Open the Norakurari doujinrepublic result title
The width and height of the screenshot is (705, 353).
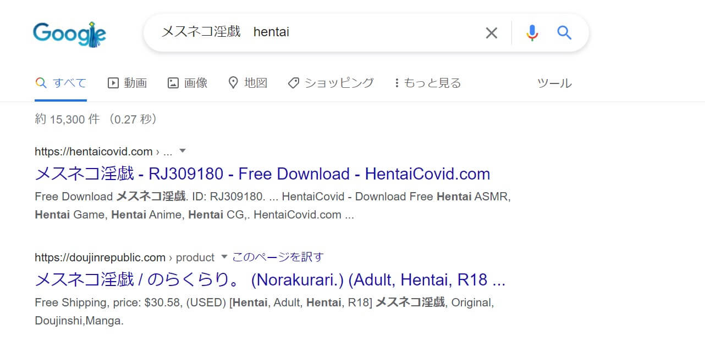point(270,280)
